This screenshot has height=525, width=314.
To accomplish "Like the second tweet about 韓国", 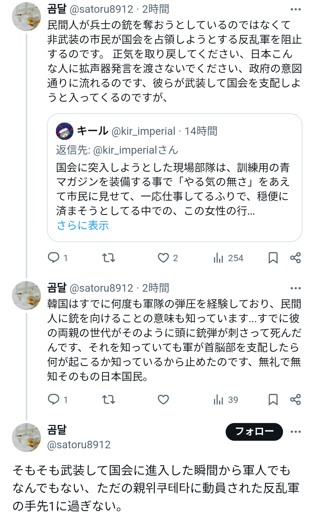I will tap(163, 399).
